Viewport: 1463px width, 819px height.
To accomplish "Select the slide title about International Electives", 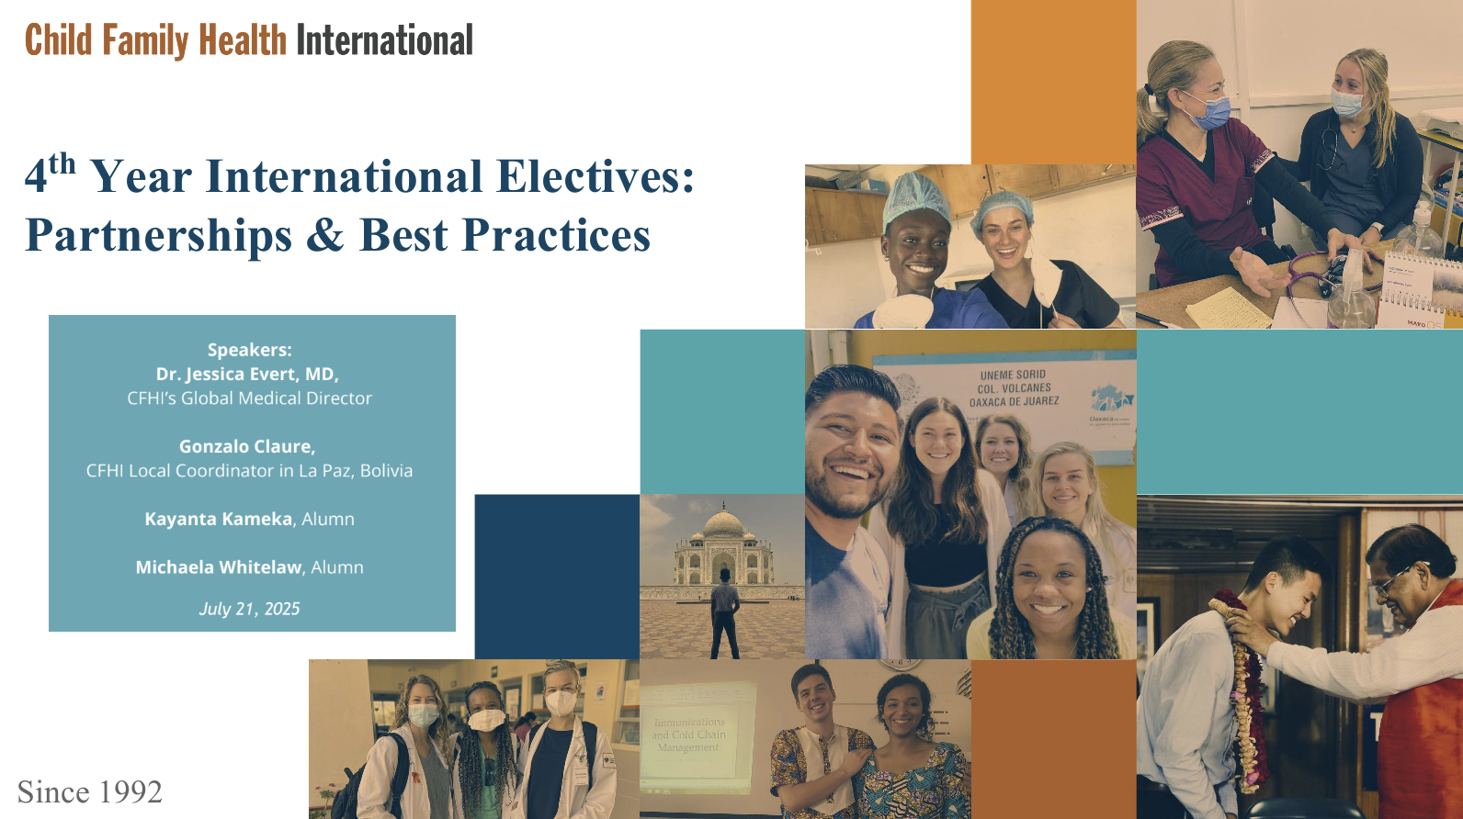I will (358, 206).
